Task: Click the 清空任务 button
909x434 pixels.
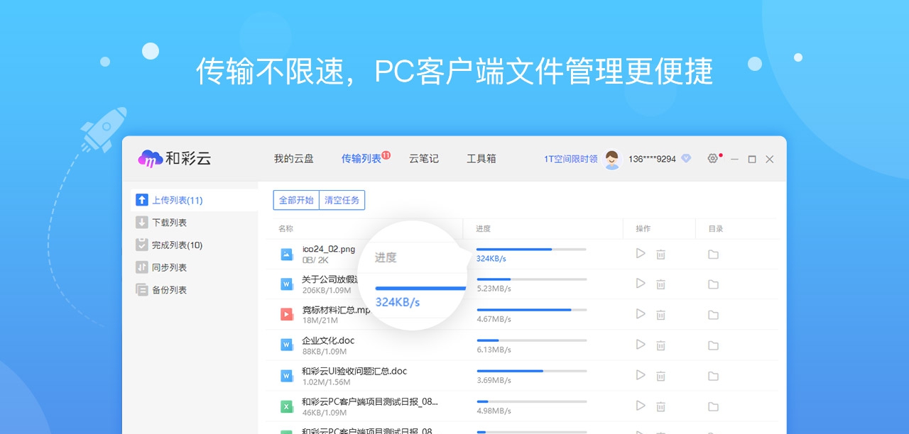Action: pos(342,201)
